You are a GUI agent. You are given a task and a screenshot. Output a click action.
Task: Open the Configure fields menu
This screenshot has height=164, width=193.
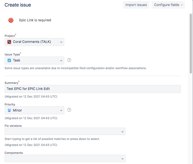(168, 5)
